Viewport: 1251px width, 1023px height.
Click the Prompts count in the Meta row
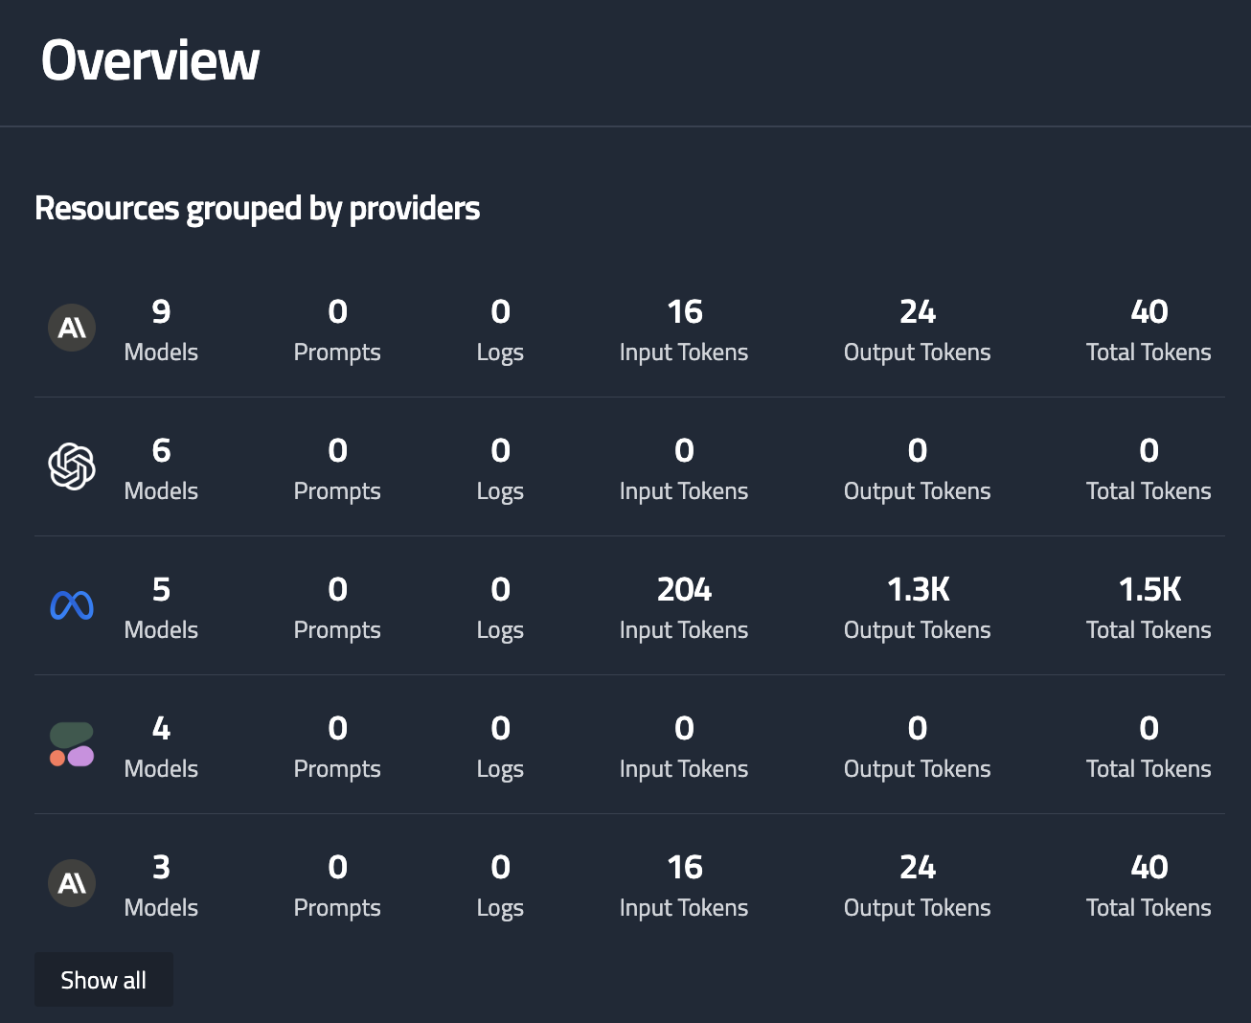tap(337, 606)
